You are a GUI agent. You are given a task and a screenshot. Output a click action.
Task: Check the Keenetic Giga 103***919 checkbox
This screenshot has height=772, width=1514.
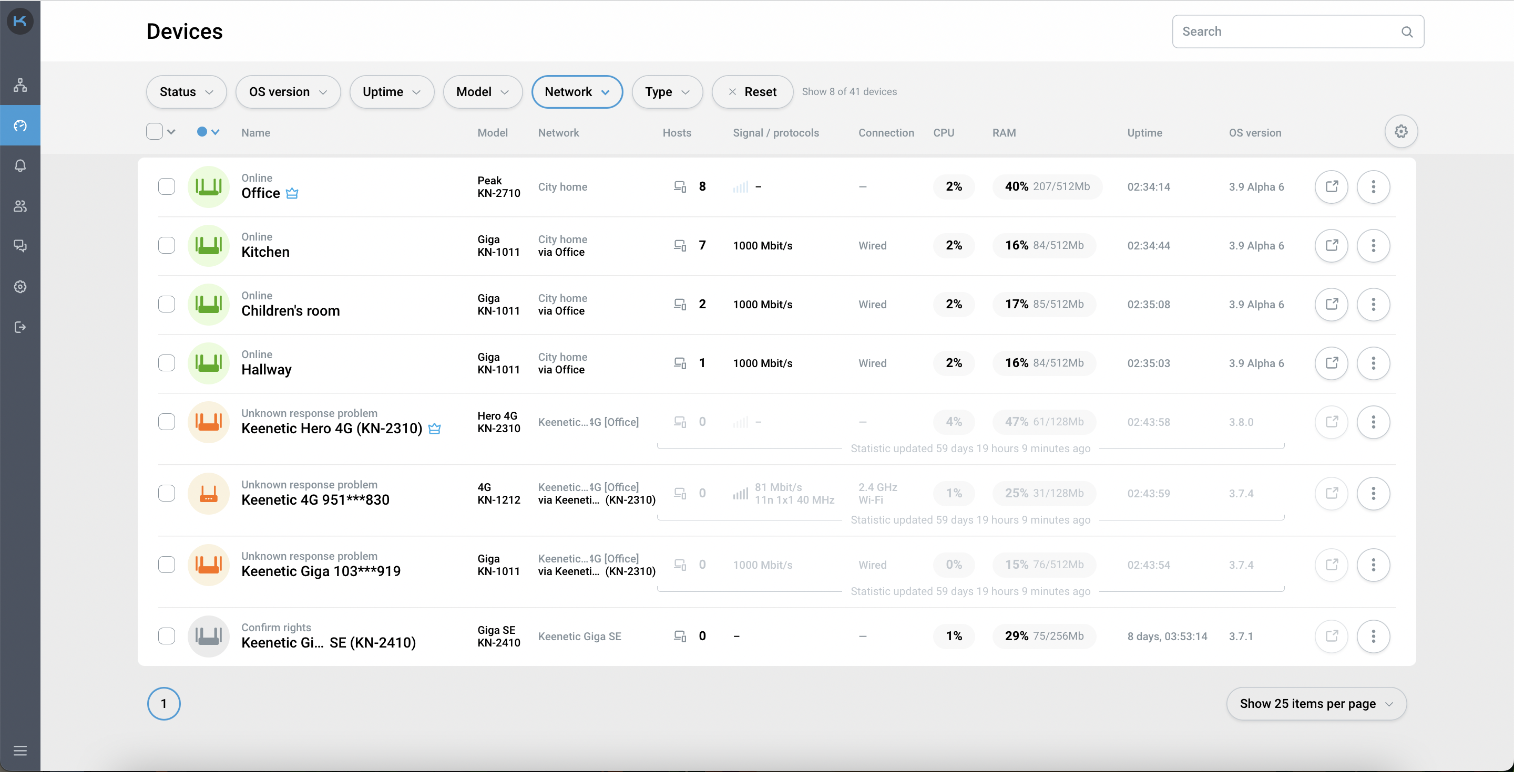167,565
